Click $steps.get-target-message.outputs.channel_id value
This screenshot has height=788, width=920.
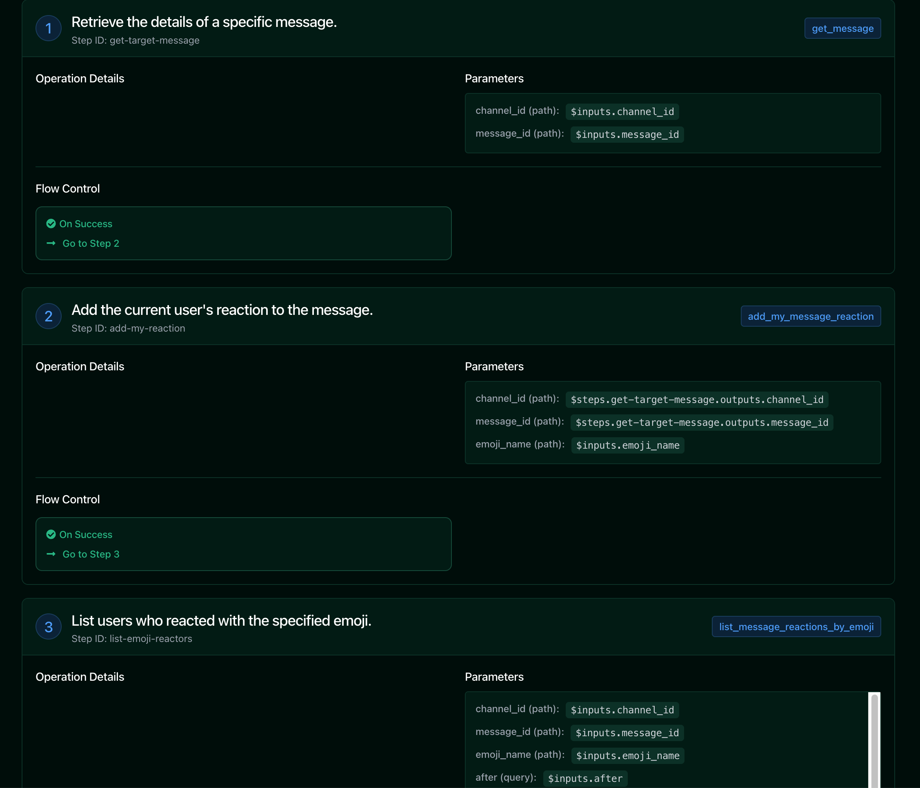click(x=697, y=399)
